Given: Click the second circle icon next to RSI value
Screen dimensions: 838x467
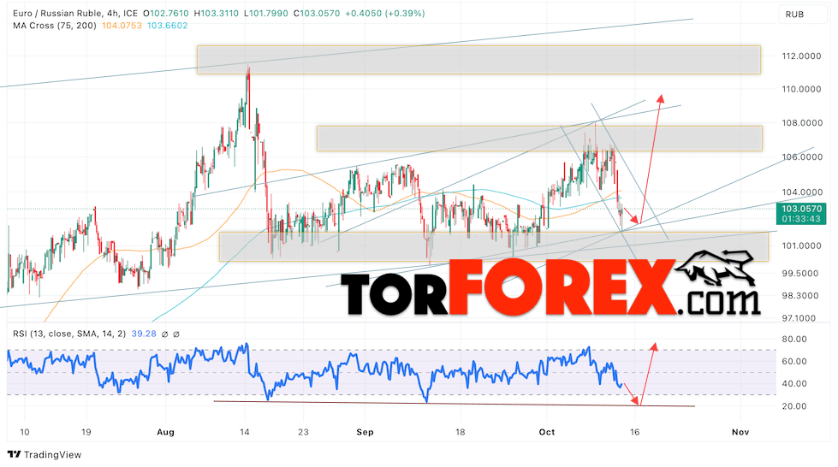Looking at the screenshot, I should 176,334.
